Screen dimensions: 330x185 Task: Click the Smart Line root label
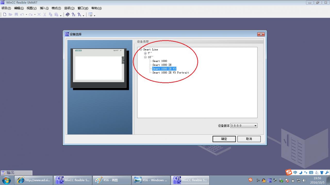pyautogui.click(x=151, y=49)
